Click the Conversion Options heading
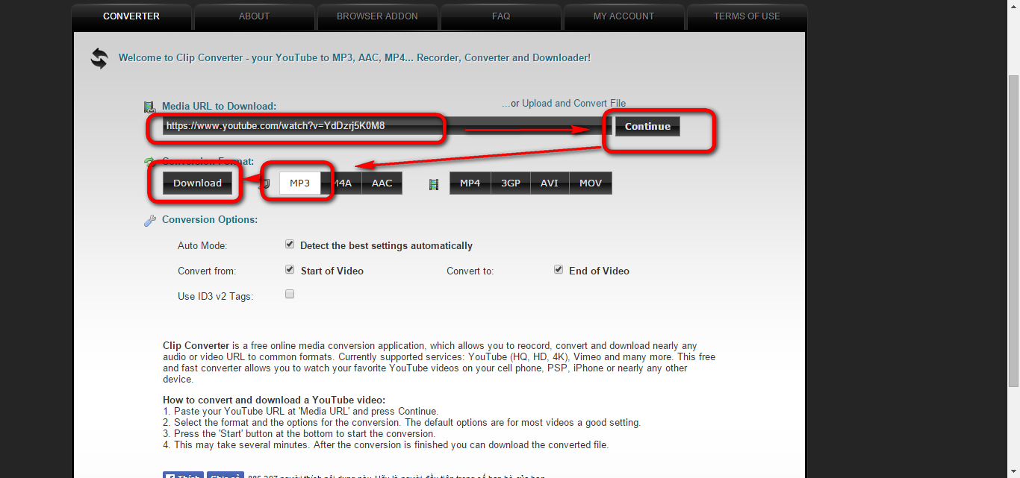 coord(210,220)
